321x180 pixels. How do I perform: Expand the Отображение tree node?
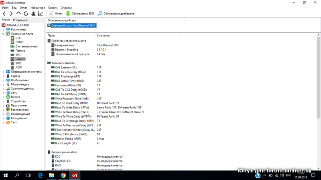pyautogui.click(x=3, y=80)
